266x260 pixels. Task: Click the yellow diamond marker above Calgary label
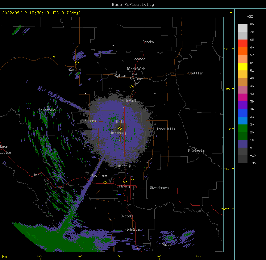(125, 182)
